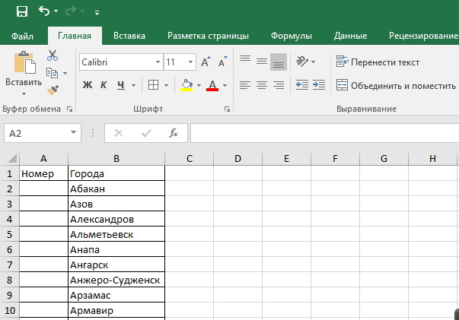459x320 pixels.
Task: Open the Формулы tab
Action: pos(292,36)
